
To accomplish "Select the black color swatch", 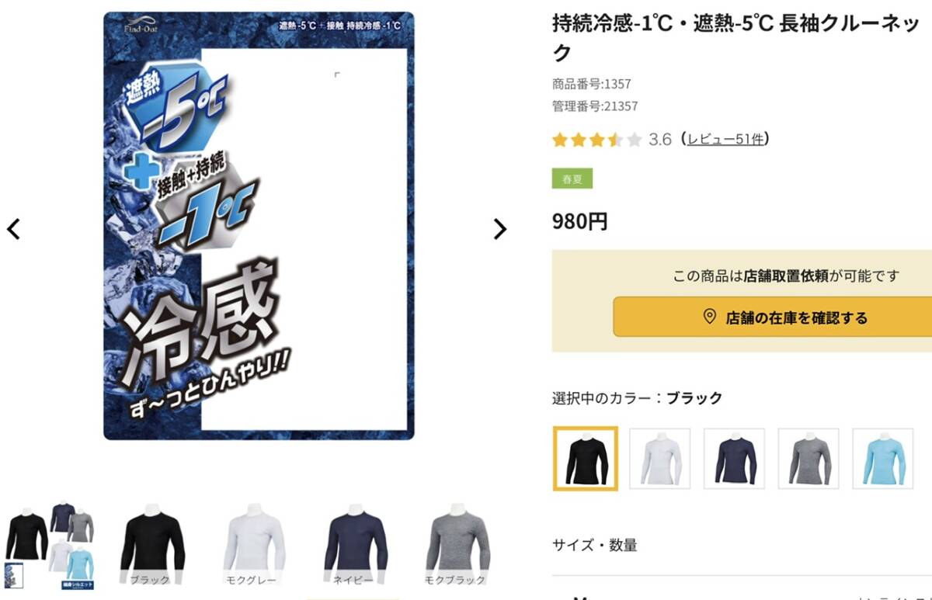I will (586, 459).
